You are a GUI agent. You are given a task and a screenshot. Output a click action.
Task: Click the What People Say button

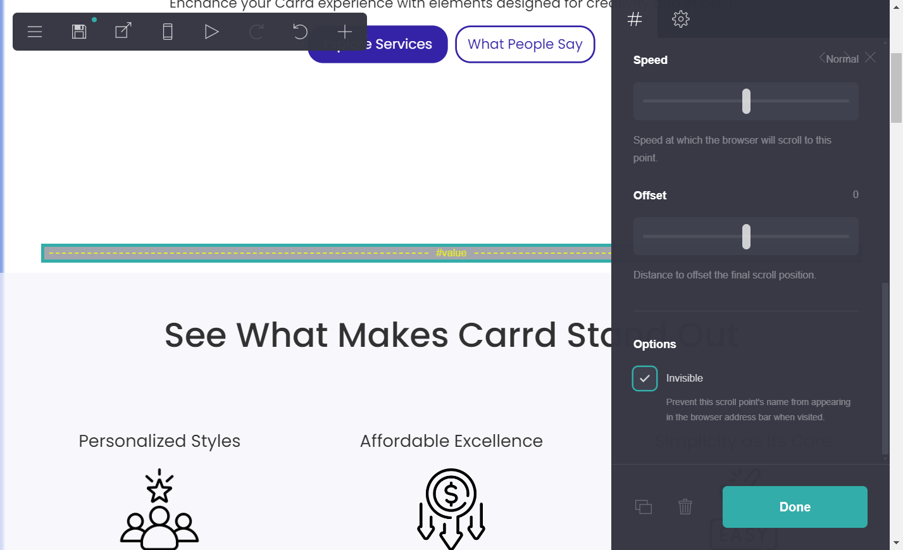coord(525,44)
